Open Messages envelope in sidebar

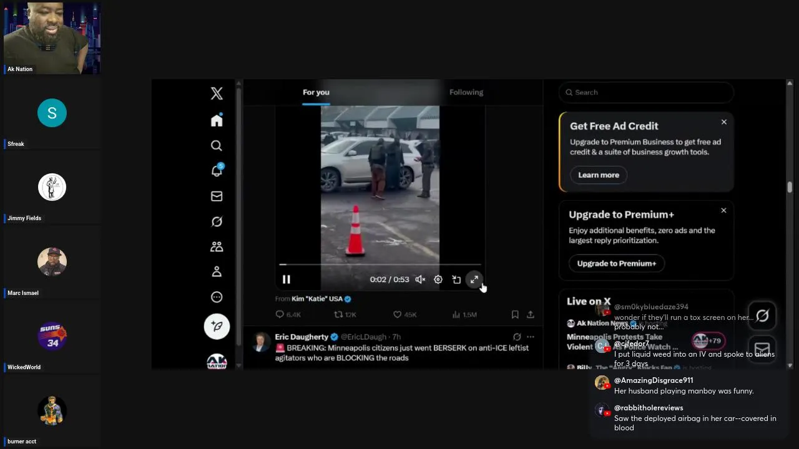217,196
